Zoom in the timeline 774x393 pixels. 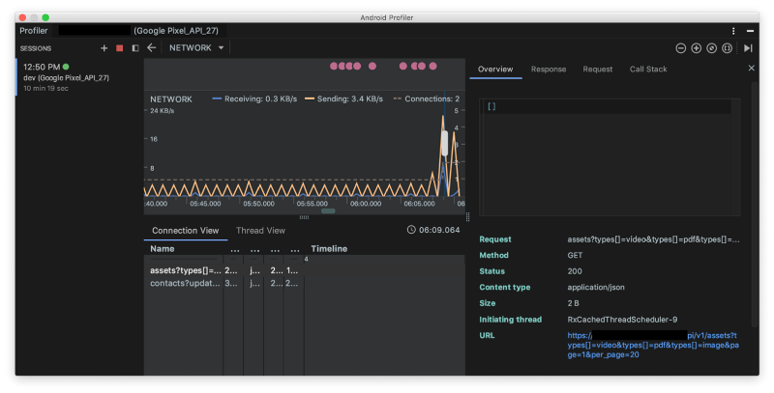(696, 47)
